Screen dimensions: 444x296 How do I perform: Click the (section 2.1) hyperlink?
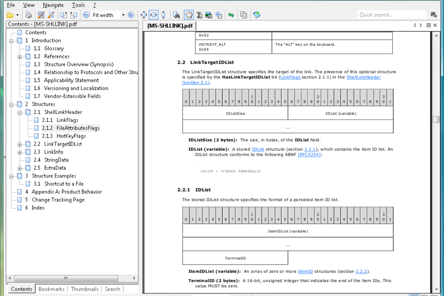[x=196, y=82]
